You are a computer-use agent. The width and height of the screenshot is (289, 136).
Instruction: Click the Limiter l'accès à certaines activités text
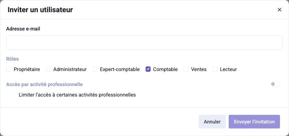[x=77, y=95]
